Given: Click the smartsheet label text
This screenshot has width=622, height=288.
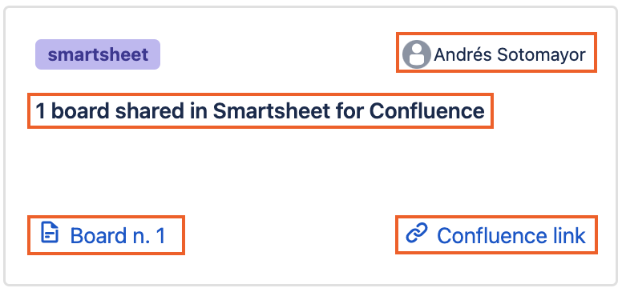Looking at the screenshot, I should tap(98, 54).
